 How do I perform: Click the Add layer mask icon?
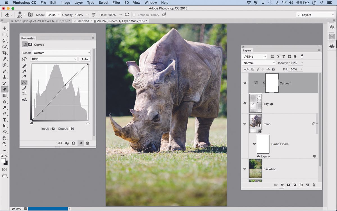[288, 185]
